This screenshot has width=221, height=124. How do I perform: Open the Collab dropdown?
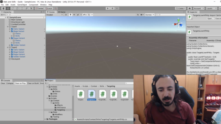181,8
